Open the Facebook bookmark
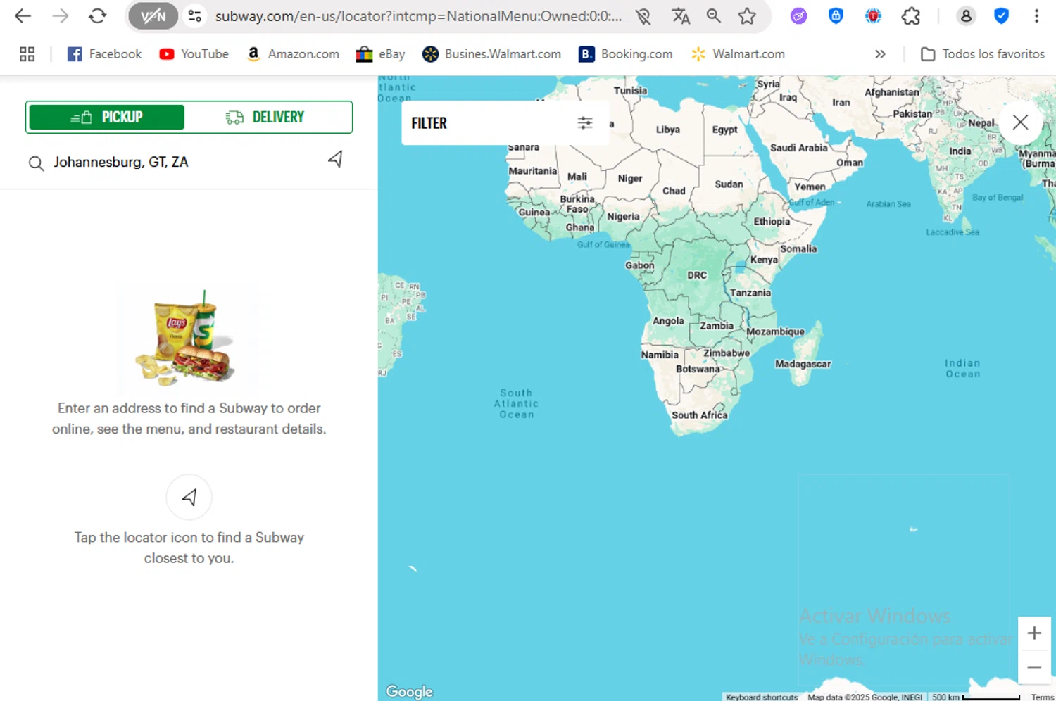This screenshot has width=1056, height=701. pyautogui.click(x=104, y=54)
